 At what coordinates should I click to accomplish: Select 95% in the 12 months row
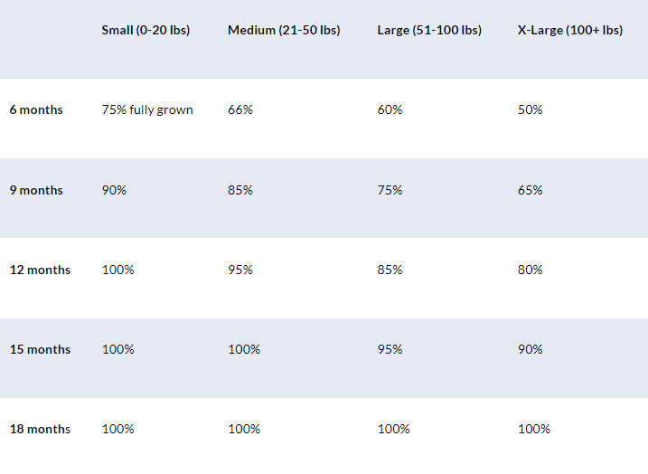pyautogui.click(x=240, y=270)
